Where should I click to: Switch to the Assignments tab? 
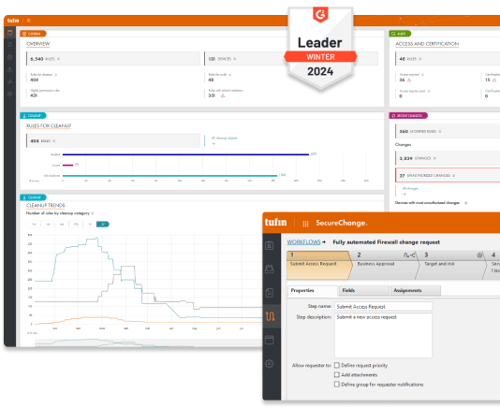[x=416, y=290]
